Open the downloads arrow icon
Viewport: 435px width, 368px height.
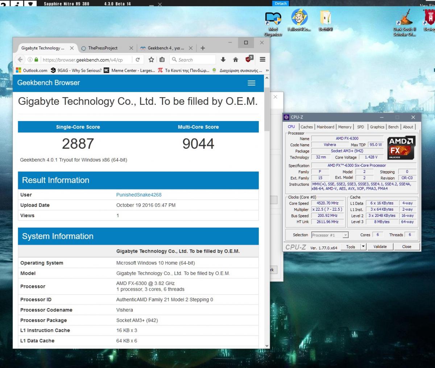click(x=223, y=60)
